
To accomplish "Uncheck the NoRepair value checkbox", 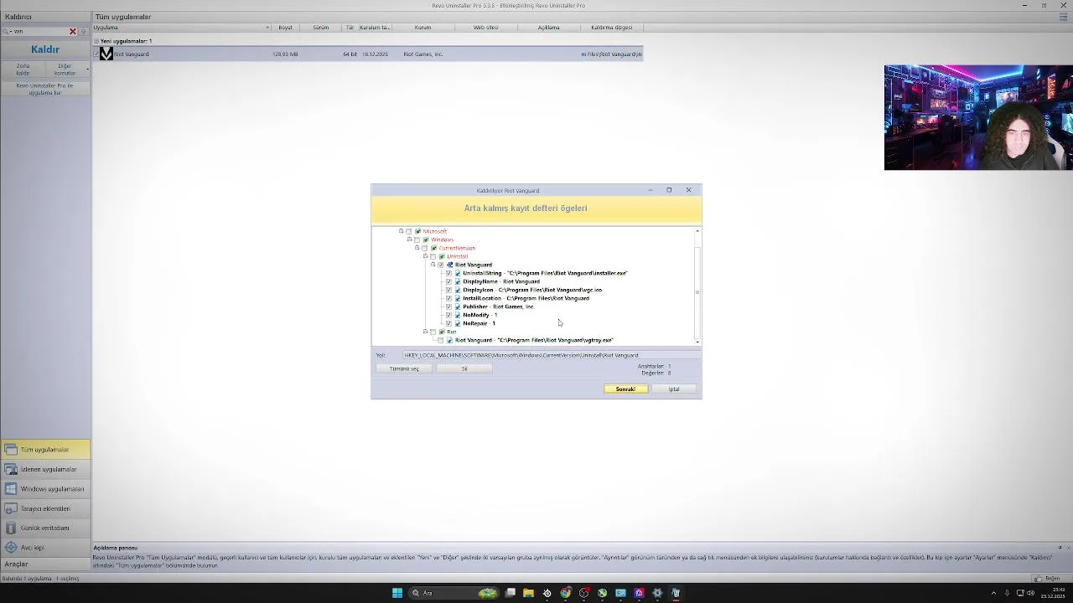I will [448, 323].
